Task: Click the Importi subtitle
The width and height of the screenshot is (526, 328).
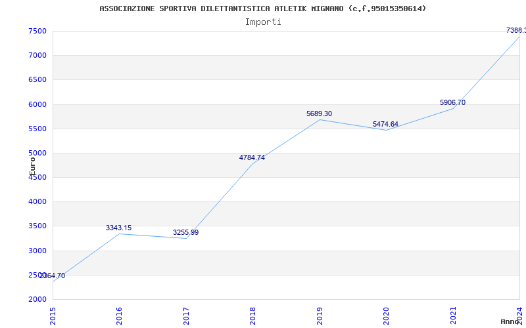Action: [x=263, y=22]
